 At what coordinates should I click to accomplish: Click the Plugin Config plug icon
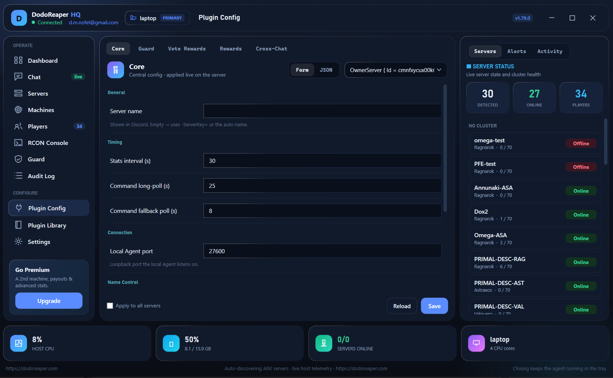19,208
